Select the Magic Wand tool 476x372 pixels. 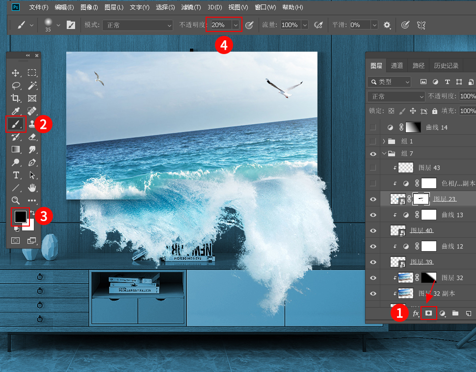[x=32, y=86]
